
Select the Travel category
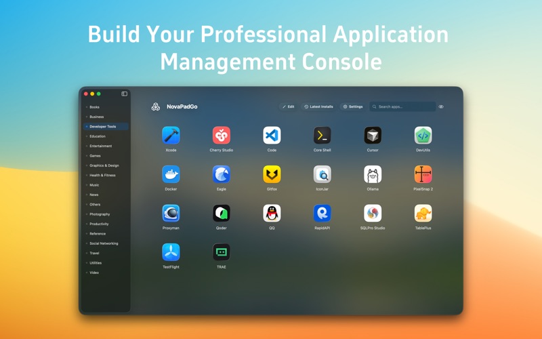click(x=106, y=253)
